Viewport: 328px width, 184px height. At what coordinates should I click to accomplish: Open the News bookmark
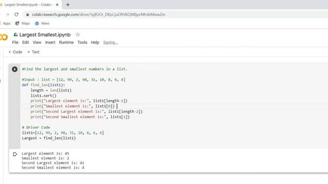42,24
